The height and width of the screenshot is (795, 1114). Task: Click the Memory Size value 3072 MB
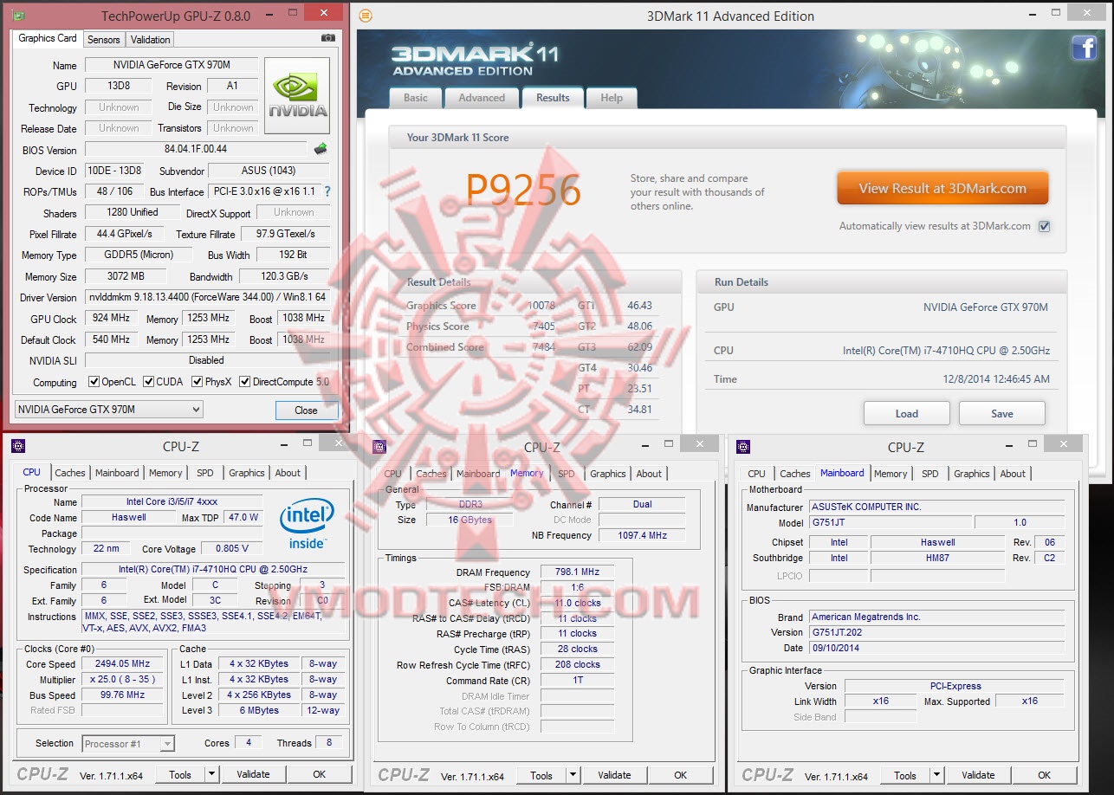click(126, 276)
